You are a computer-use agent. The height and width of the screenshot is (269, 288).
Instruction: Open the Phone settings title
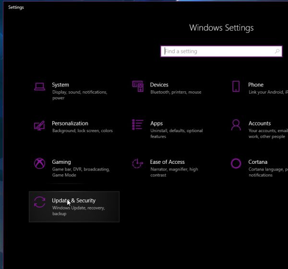point(256,85)
